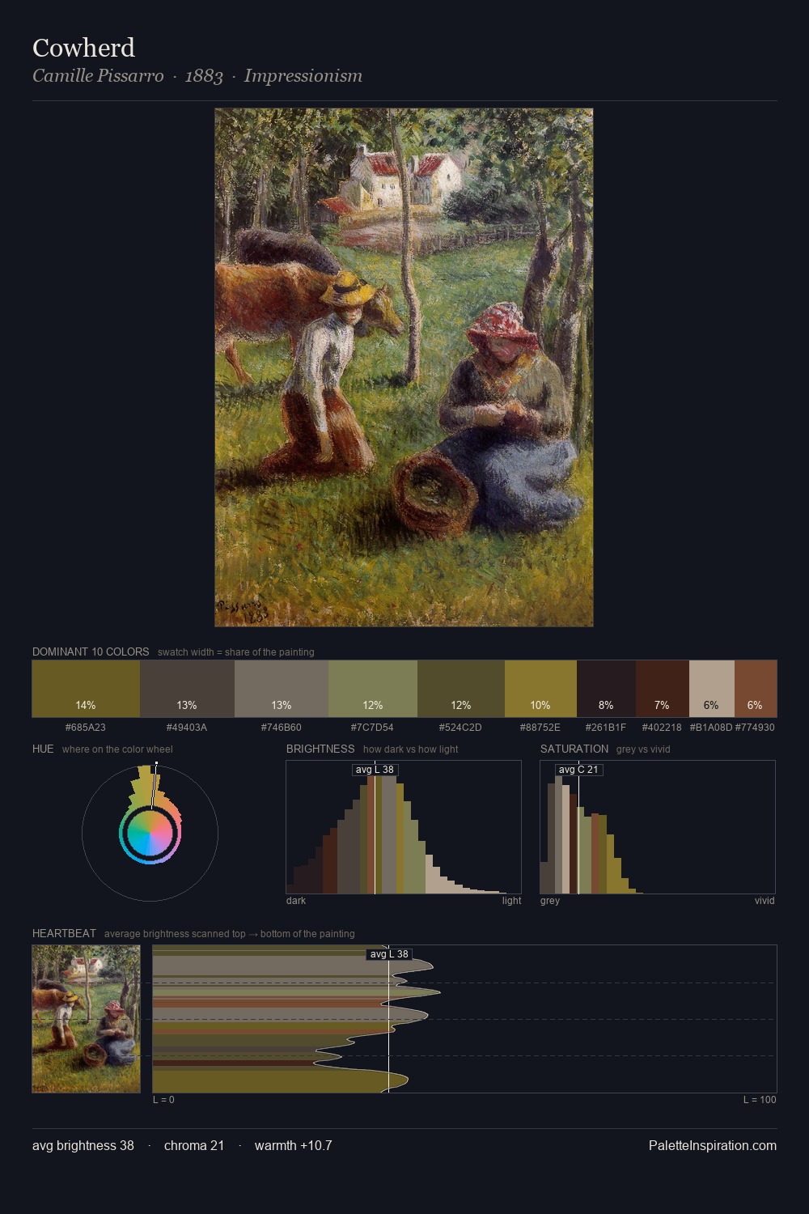Click the hex code '#402218' text

[662, 728]
